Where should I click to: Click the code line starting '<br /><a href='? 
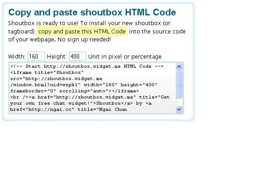(90, 97)
